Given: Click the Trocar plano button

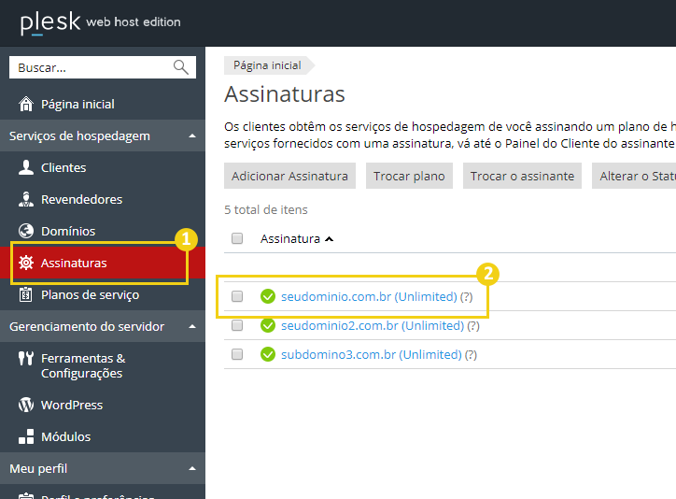Looking at the screenshot, I should (x=409, y=176).
